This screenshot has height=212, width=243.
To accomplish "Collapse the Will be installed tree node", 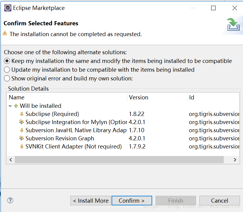I will tap(10, 106).
